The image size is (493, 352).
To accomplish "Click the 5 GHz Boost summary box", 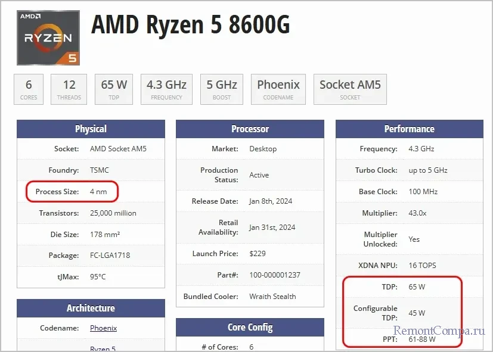I will coord(222,89).
